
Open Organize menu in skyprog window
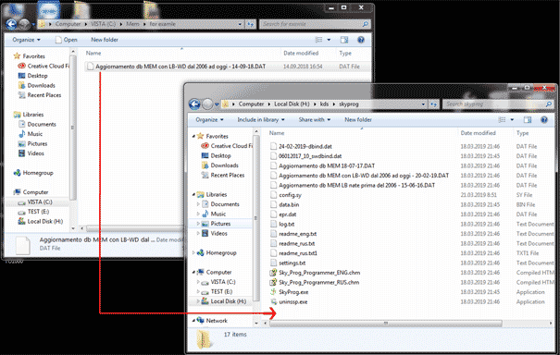(x=209, y=120)
